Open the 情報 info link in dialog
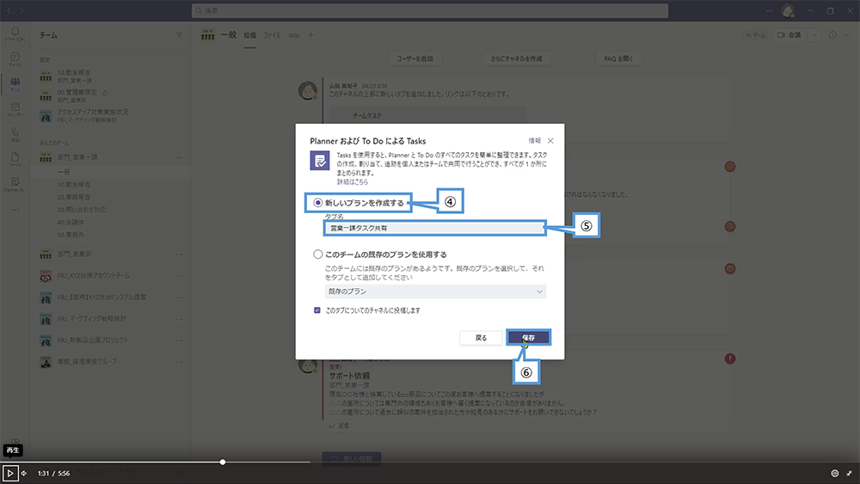The image size is (860, 484). click(x=535, y=141)
